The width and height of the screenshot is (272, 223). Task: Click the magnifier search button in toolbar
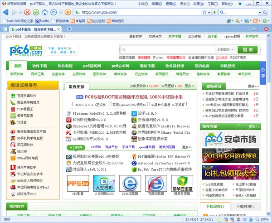[265, 12]
